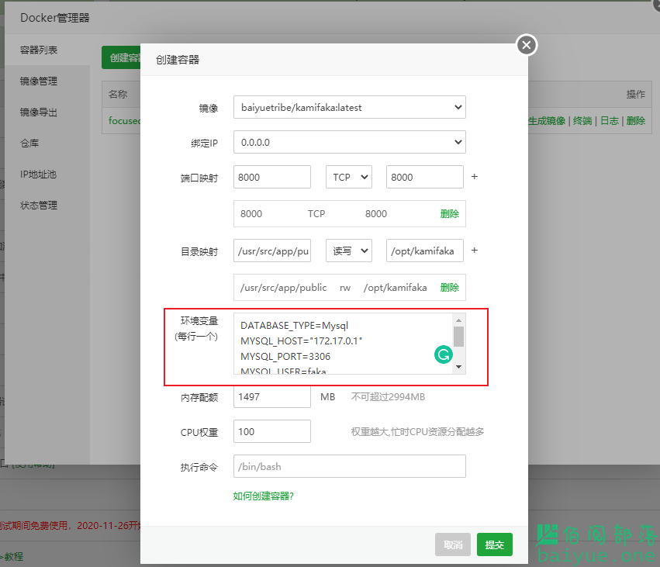Screen dimensions: 660x567
Task: Open the 如何创建容器? help link
Action: pyautogui.click(x=263, y=496)
